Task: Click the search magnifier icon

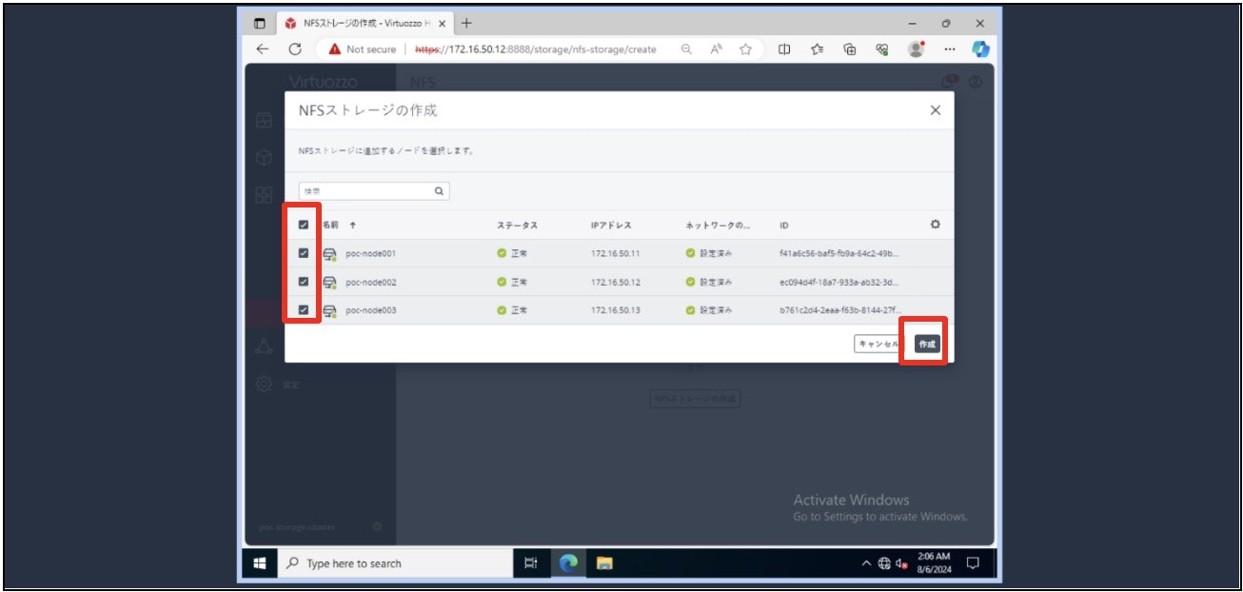Action: point(439,190)
